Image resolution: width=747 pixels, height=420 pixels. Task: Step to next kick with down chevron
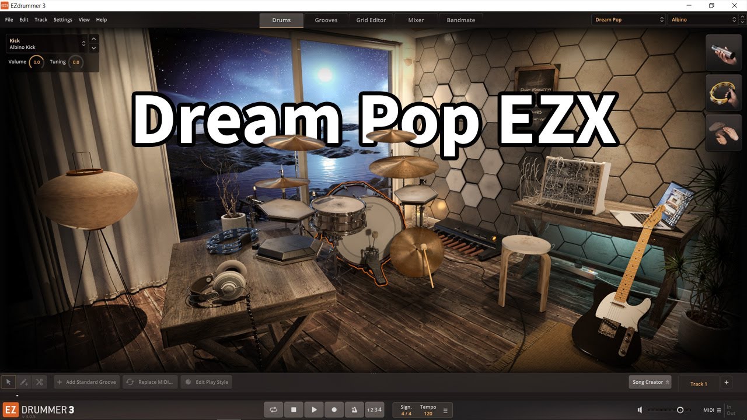(x=94, y=48)
